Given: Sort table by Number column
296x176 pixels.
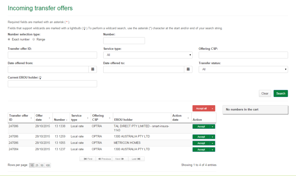Looking at the screenshot, I should (67, 120).
